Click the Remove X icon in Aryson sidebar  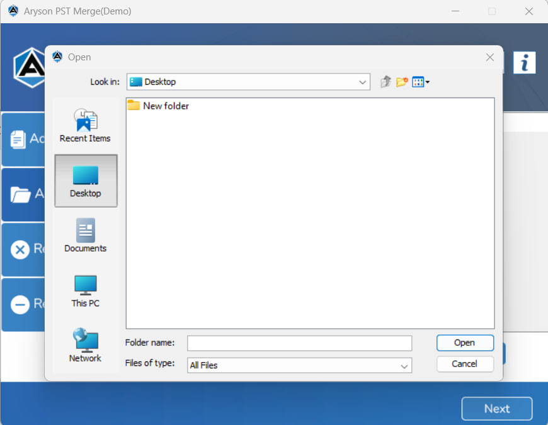20,250
